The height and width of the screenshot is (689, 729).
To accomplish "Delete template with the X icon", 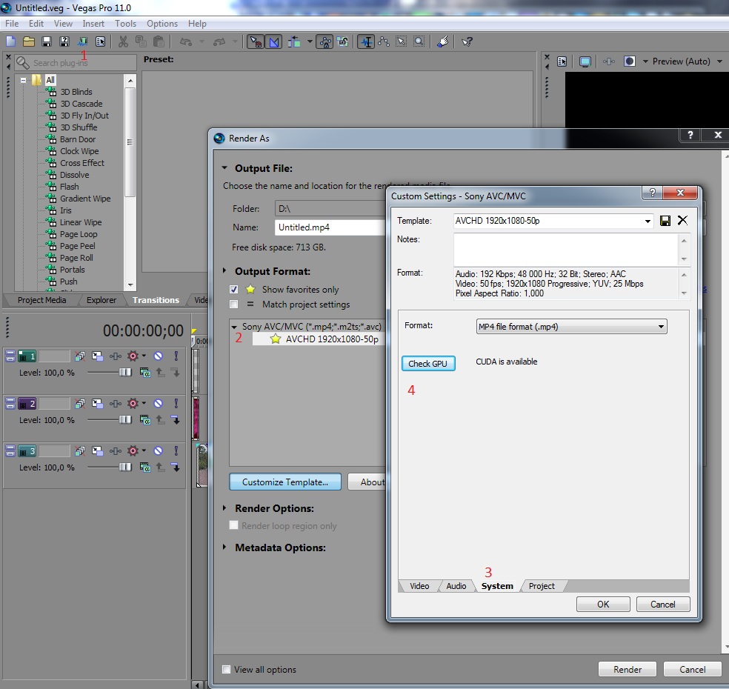I will pyautogui.click(x=682, y=220).
